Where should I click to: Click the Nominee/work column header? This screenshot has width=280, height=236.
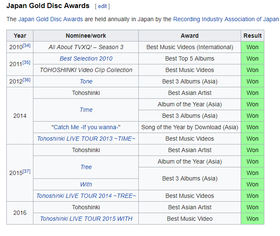(x=86, y=36)
